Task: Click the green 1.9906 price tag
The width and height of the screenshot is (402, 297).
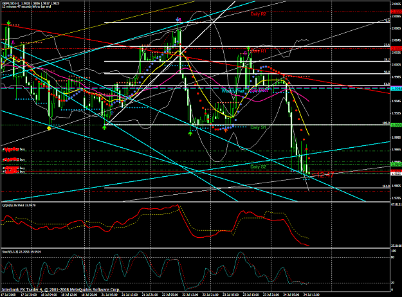Action: point(396,125)
